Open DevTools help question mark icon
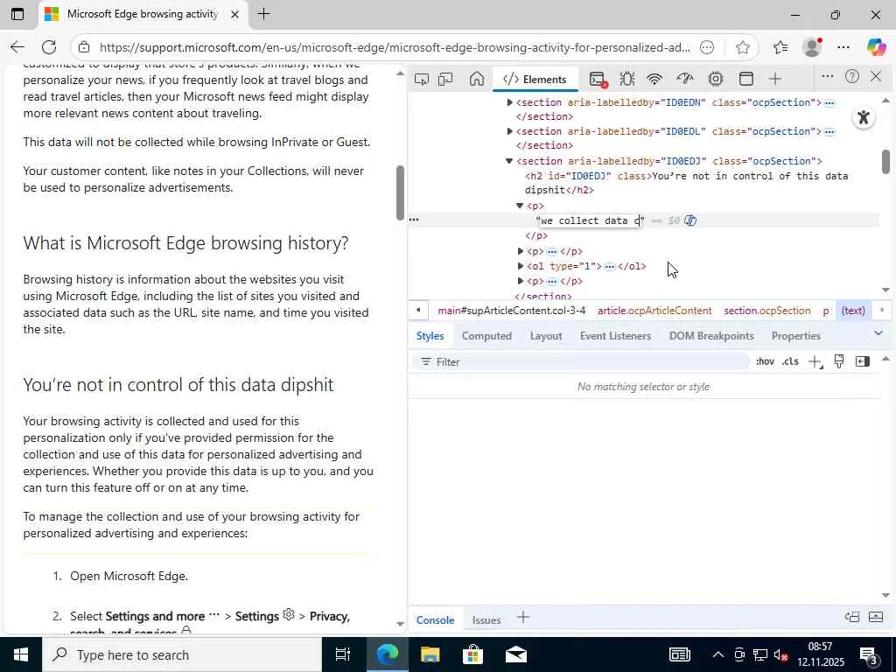 (x=852, y=76)
